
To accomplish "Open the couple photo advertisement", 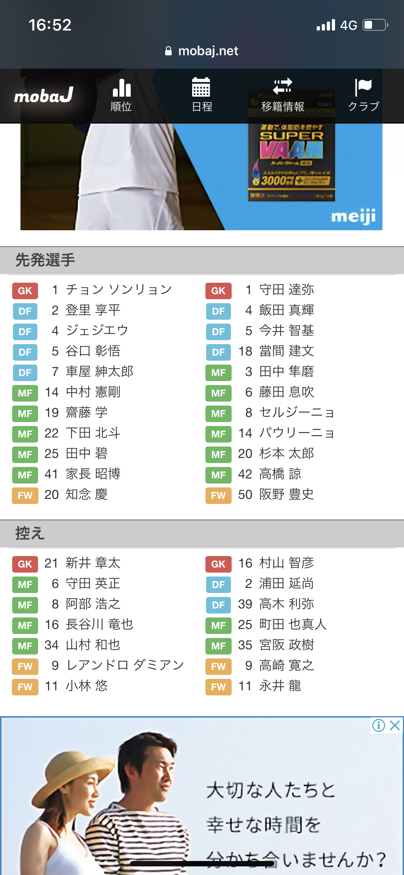I will [x=202, y=796].
